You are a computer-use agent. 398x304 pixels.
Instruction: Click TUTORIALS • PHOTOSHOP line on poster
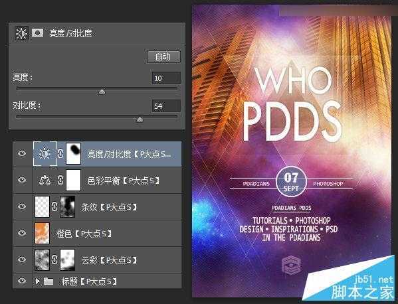click(x=292, y=220)
